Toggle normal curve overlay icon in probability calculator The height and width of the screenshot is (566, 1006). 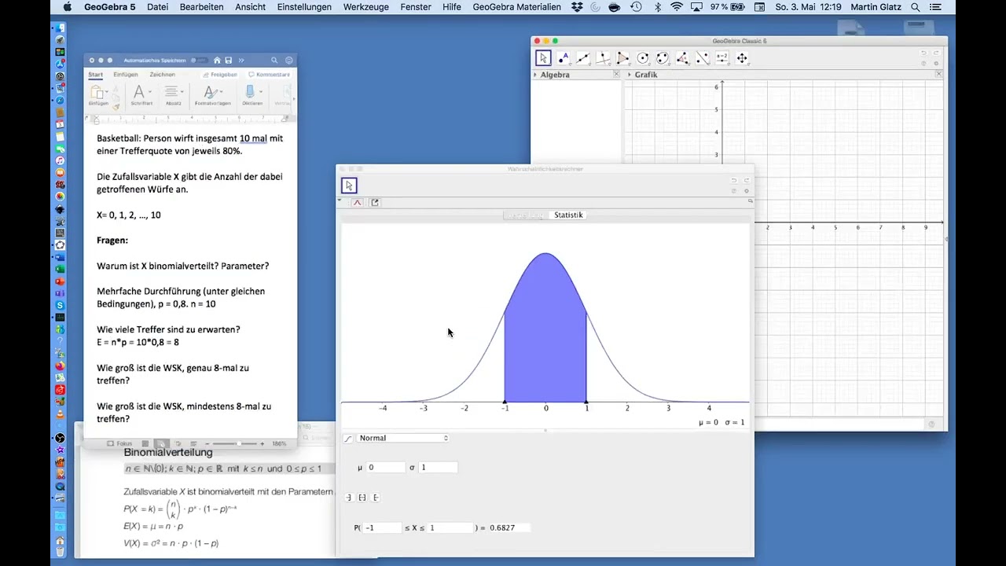tap(357, 203)
